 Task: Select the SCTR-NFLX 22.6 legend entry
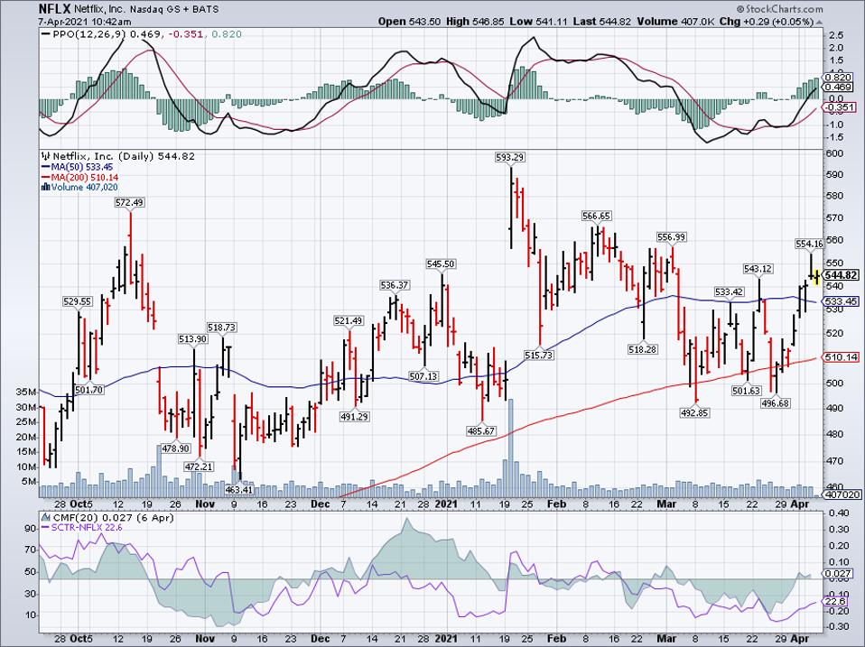coord(81,528)
